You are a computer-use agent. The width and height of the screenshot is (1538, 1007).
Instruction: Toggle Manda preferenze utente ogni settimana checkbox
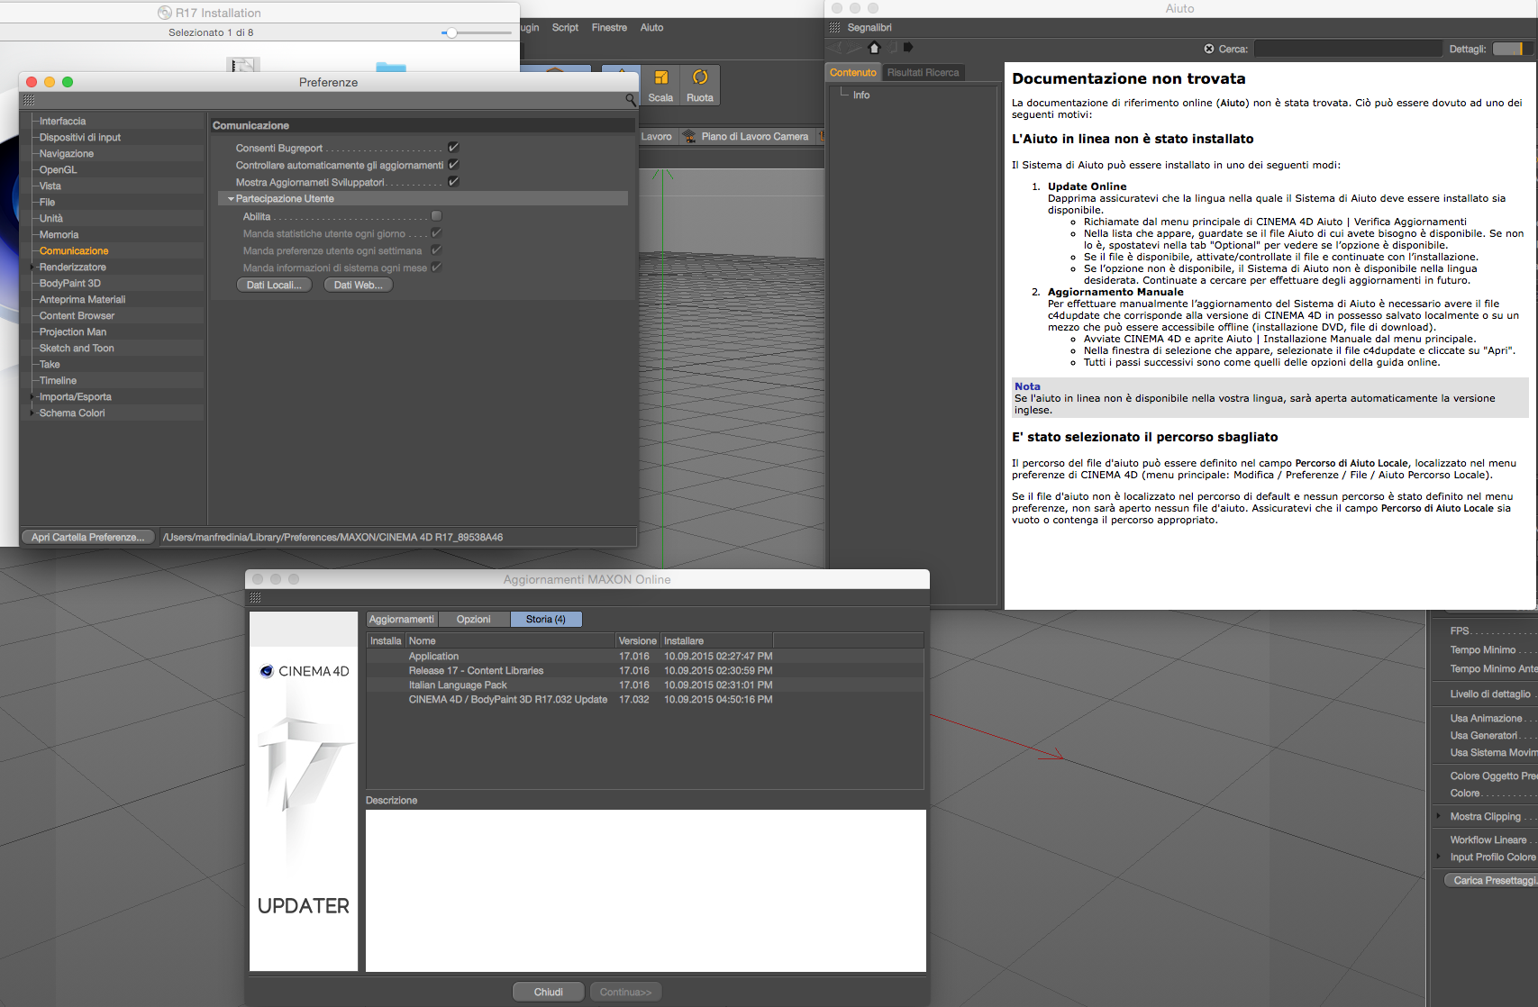(x=436, y=249)
